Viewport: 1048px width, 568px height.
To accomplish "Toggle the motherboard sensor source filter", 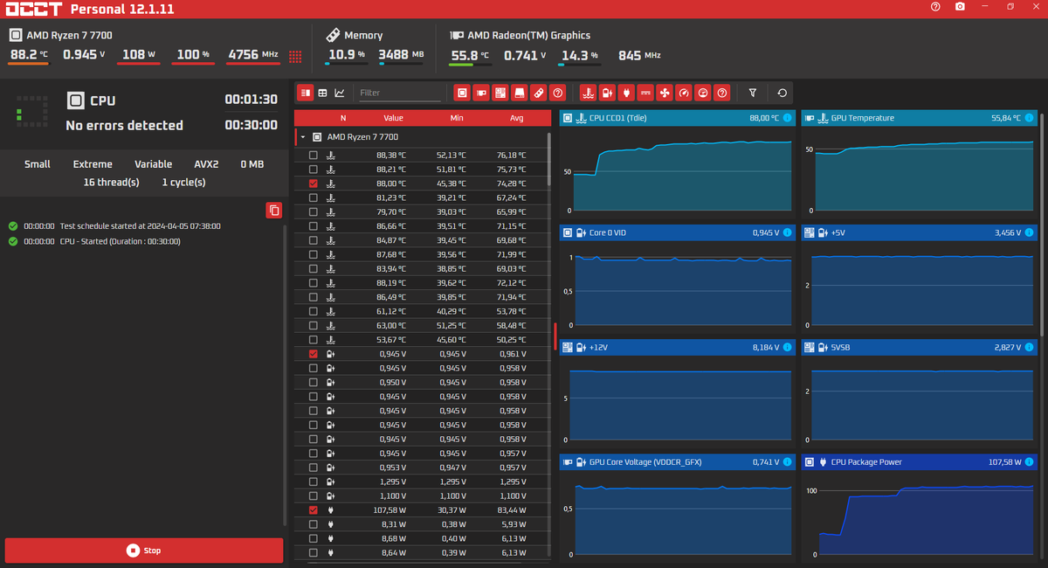I will [x=500, y=93].
